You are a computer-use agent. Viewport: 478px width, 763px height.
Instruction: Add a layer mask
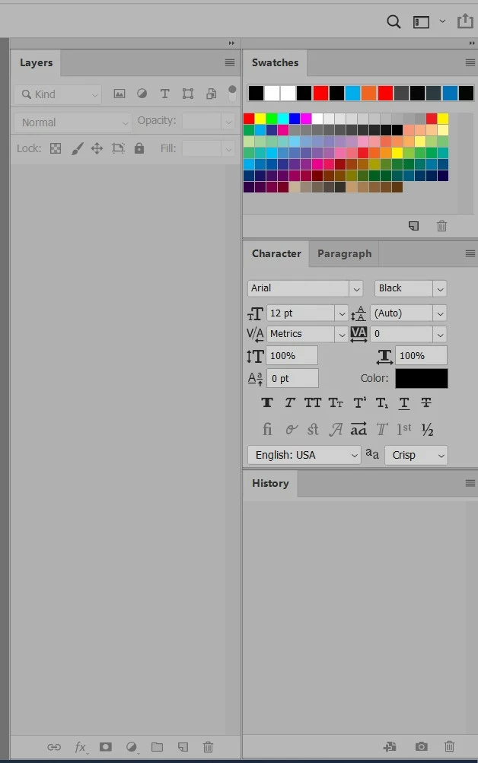106,746
